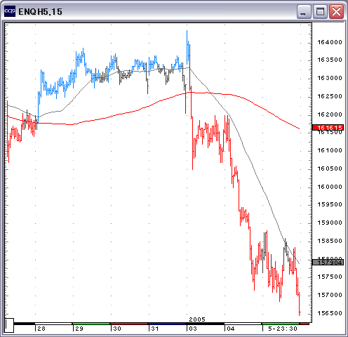Click the ENQ H5,15 chart title
Viewport: 348px width, 337px height.
40,12
